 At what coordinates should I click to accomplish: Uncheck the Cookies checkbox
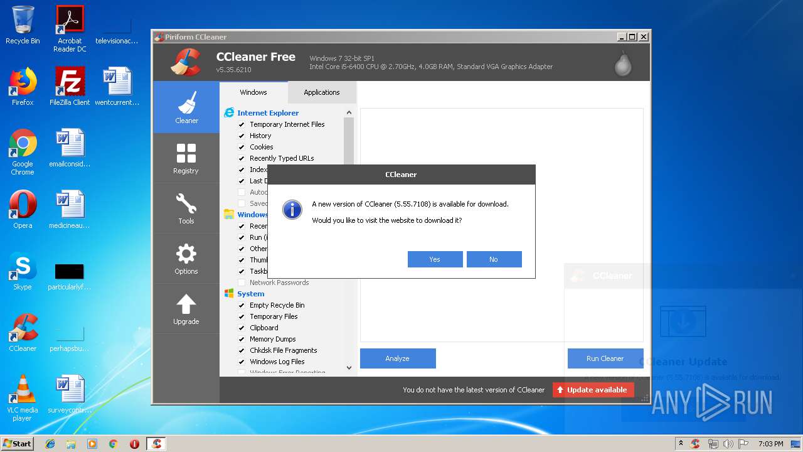pyautogui.click(x=242, y=147)
